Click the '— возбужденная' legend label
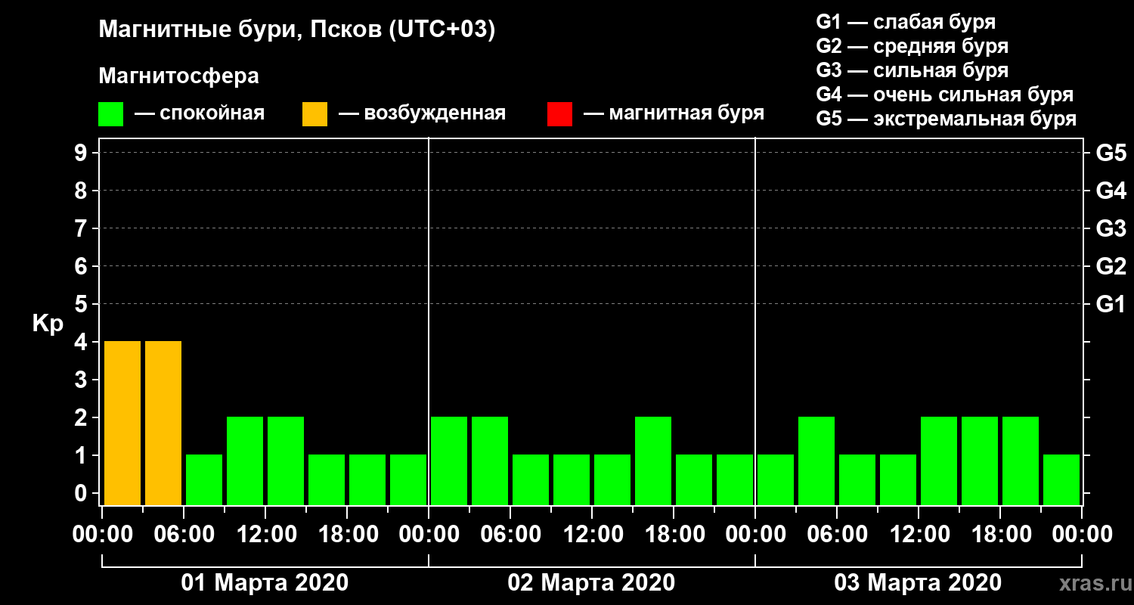The height and width of the screenshot is (605, 1134). point(422,114)
